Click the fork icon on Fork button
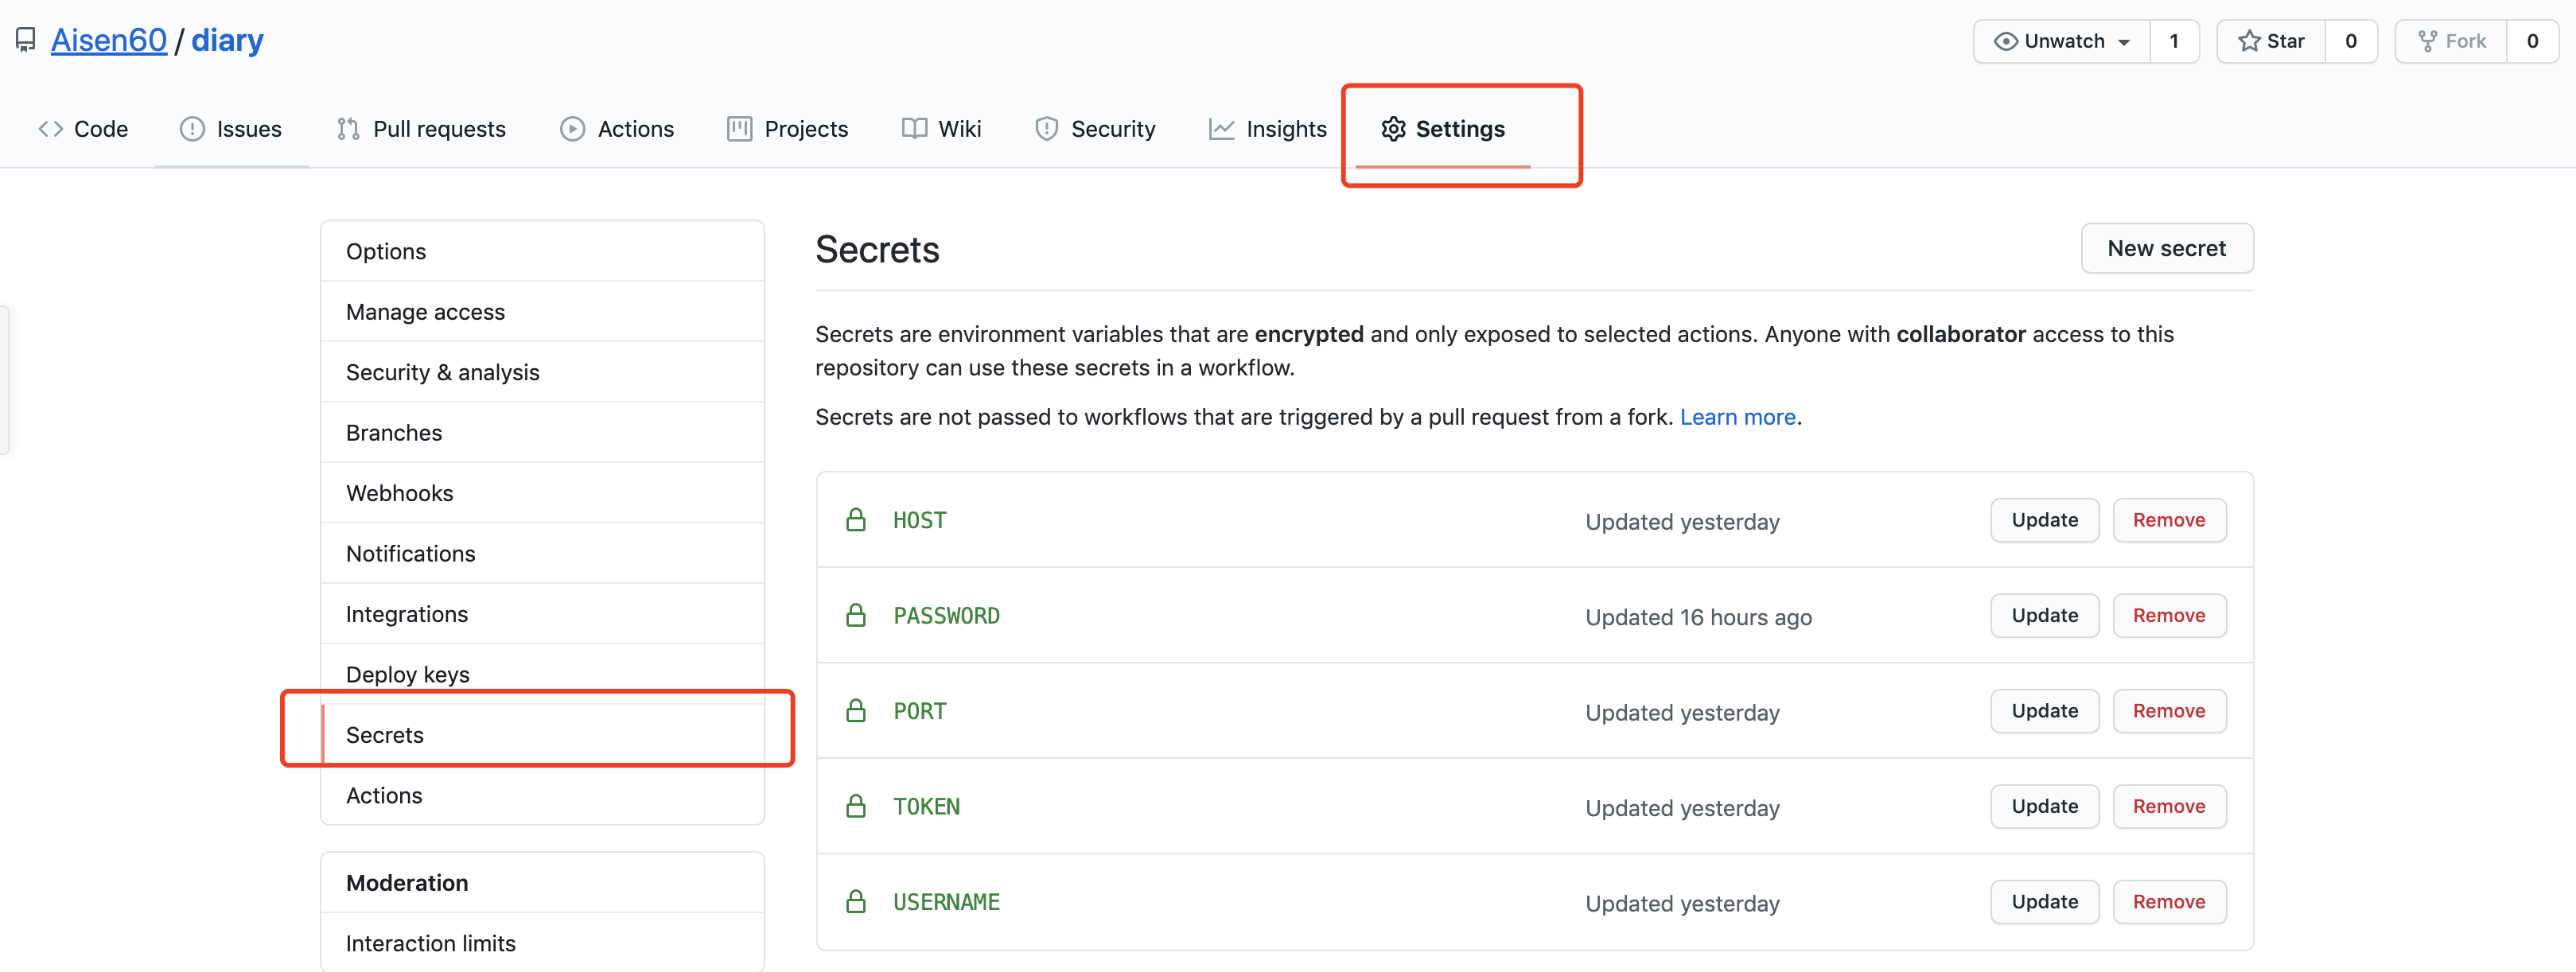Screen dimensions: 2576x972 pos(2427,41)
